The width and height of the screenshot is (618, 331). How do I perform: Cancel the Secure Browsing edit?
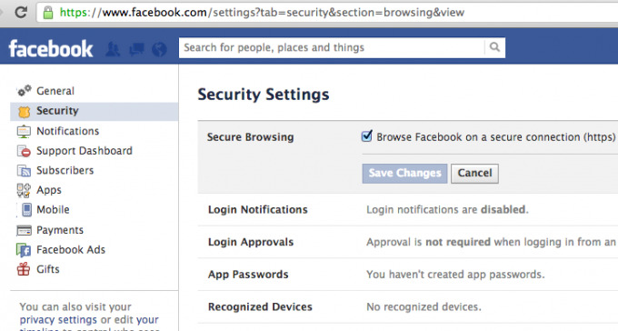(475, 174)
